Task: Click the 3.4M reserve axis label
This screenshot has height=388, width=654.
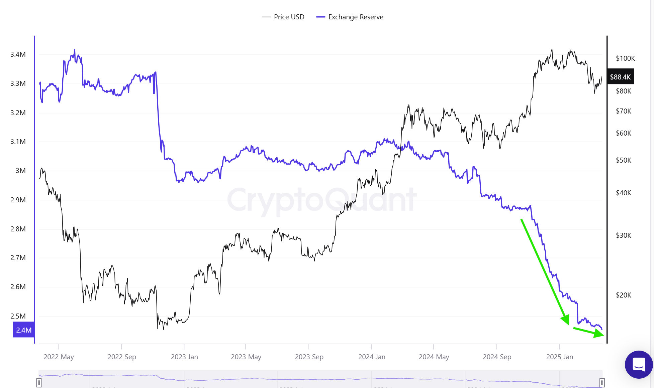Action: pyautogui.click(x=18, y=54)
